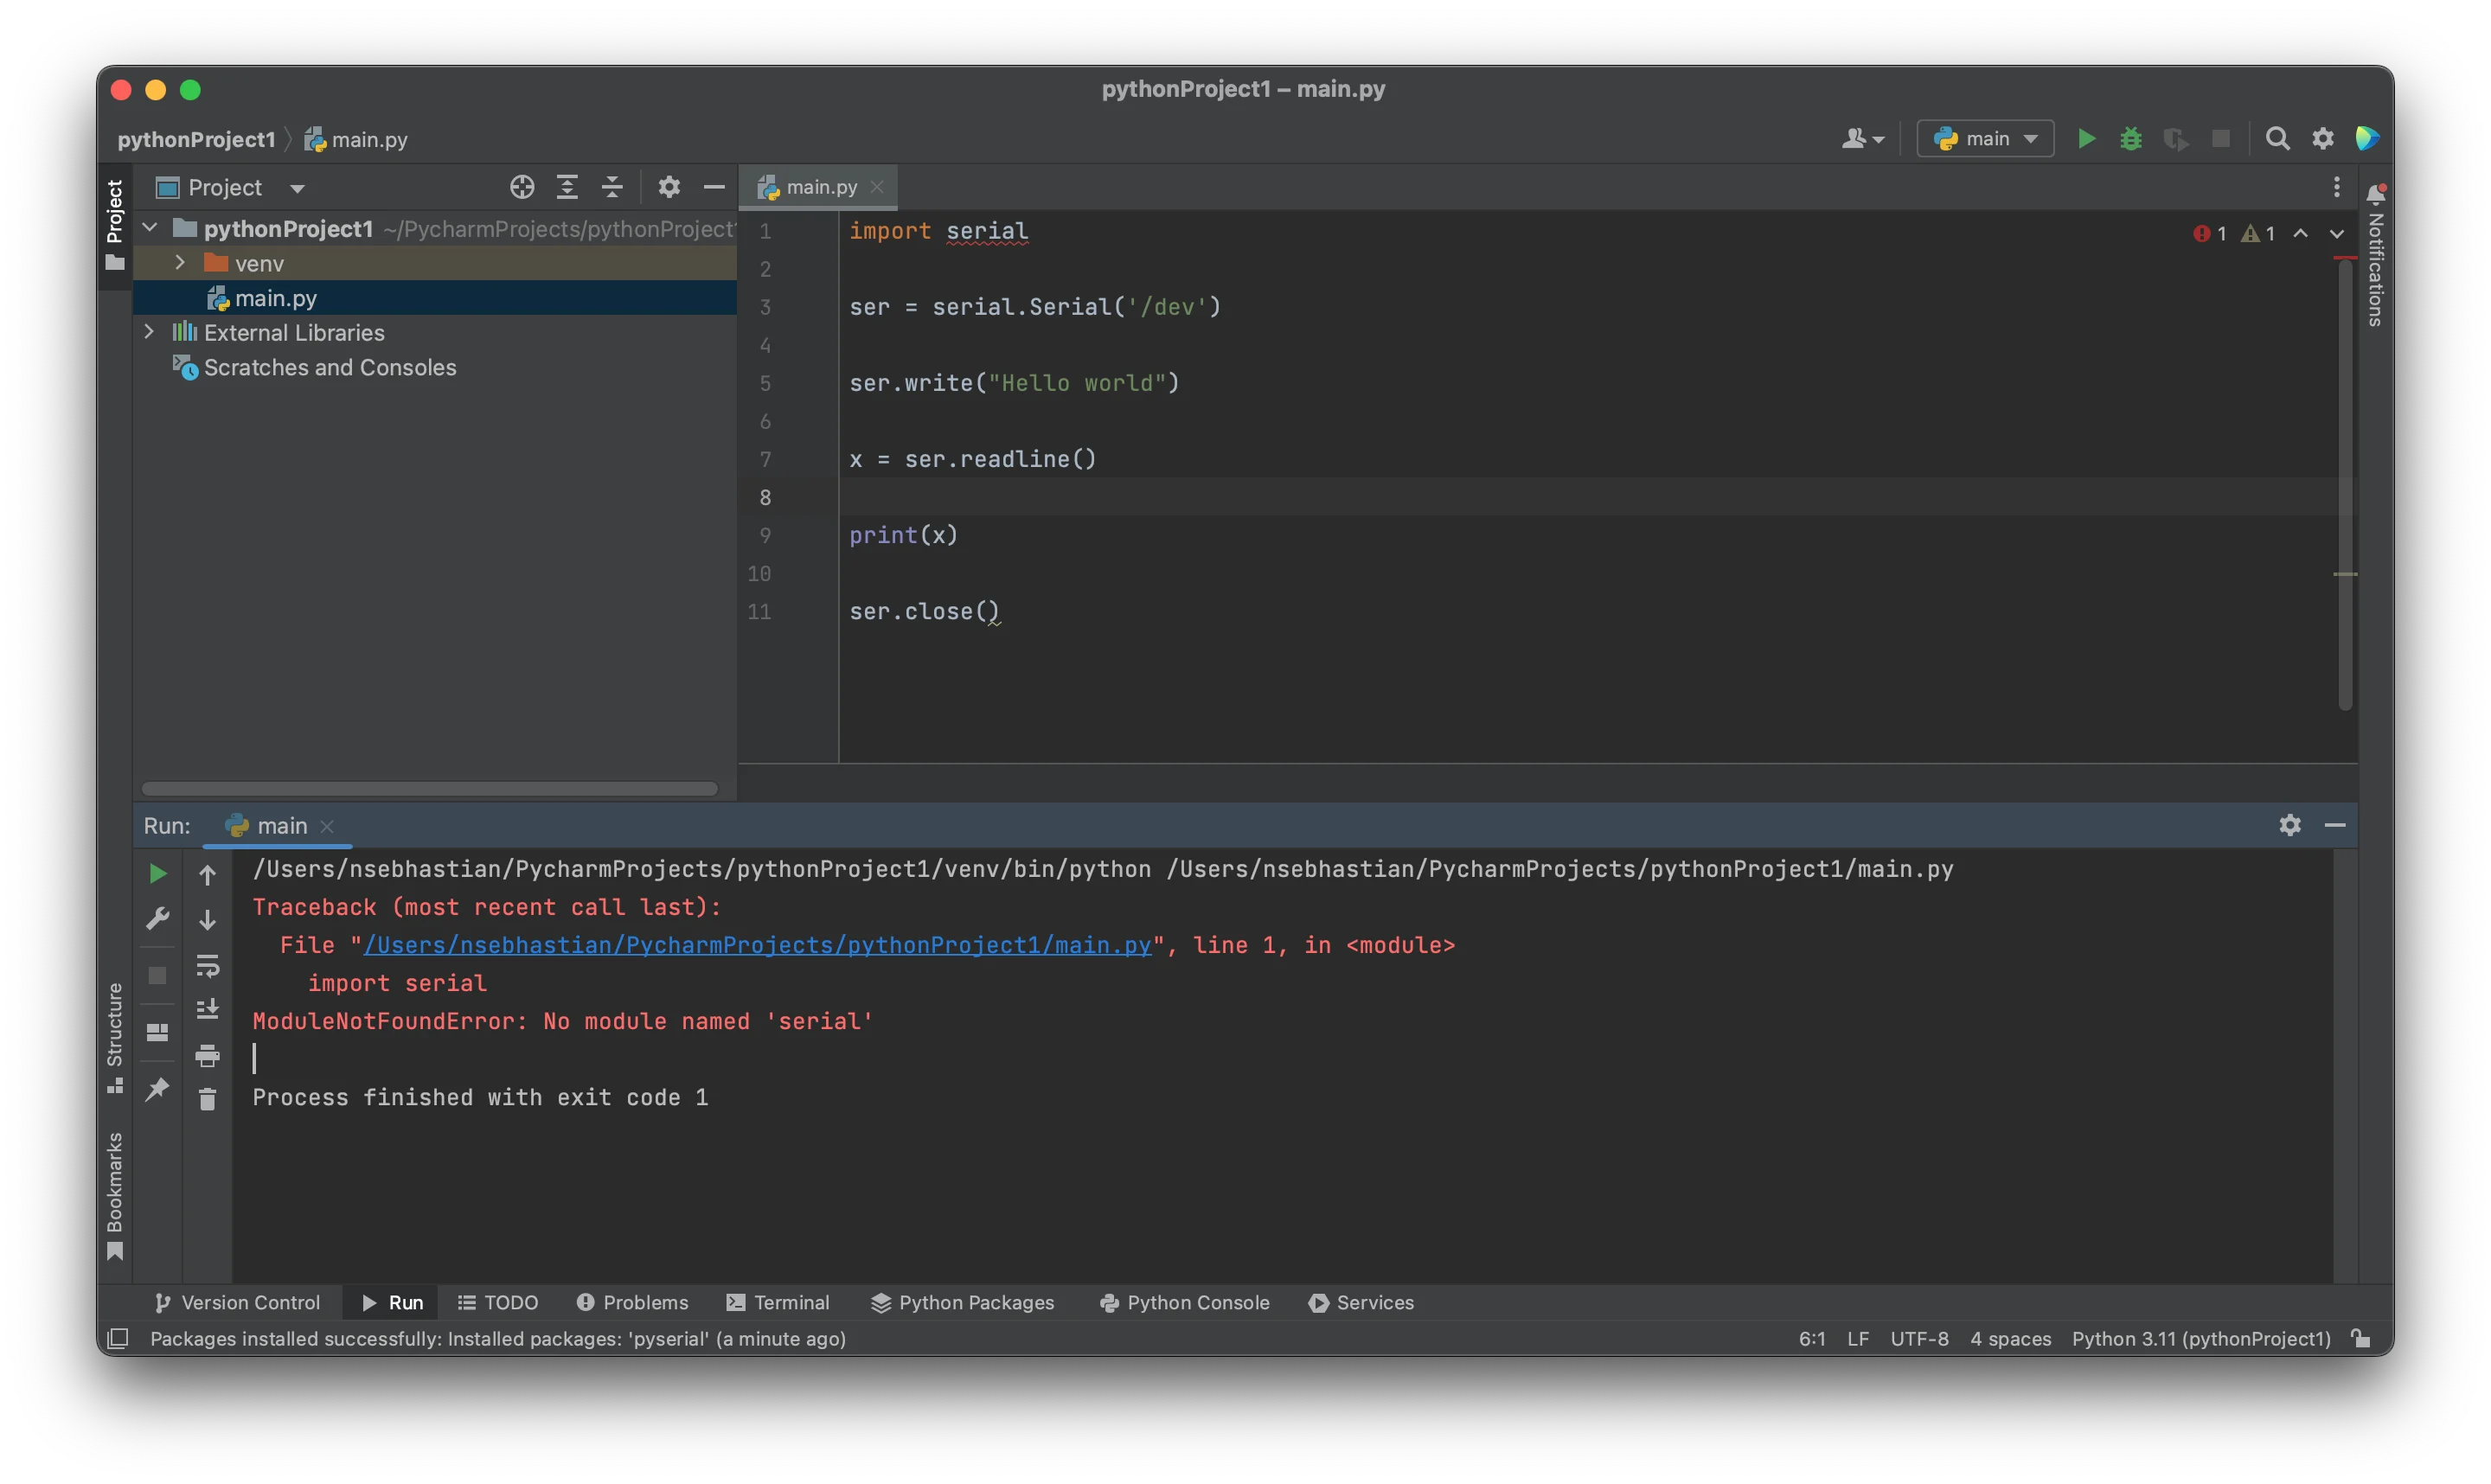This screenshot has height=1484, width=2491.
Task: Open run configuration wrench icon
Action: pos(158,918)
